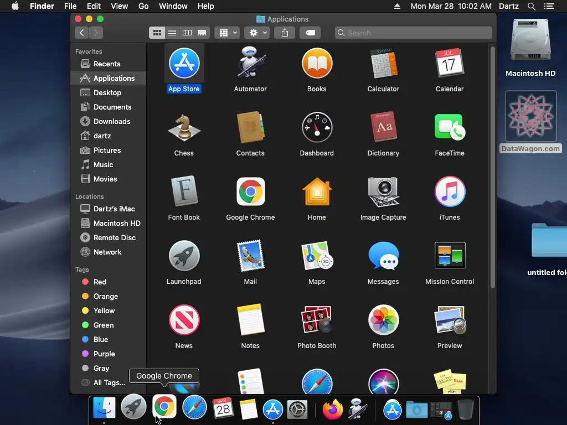
Task: Open Spotlight search in the menu bar
Action: tap(531, 6)
